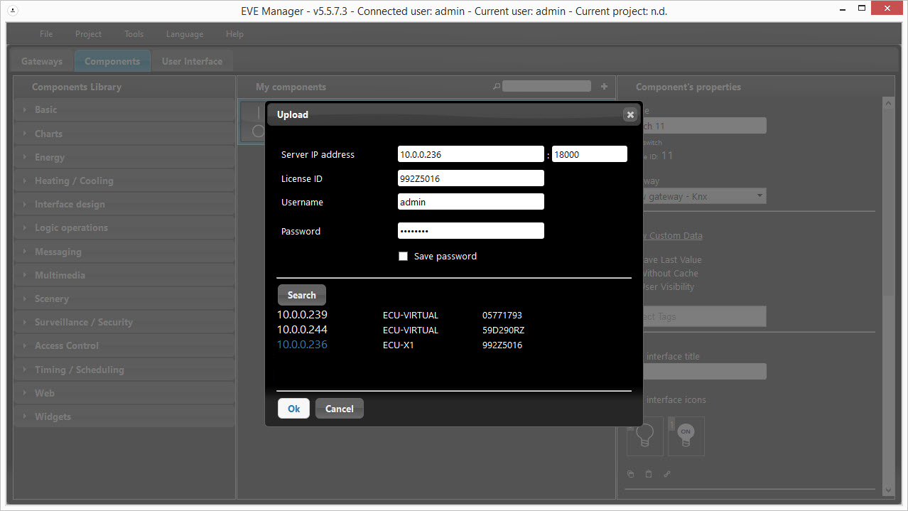The height and width of the screenshot is (511, 908).
Task: Expand the Scenery library category
Action: [124, 298]
